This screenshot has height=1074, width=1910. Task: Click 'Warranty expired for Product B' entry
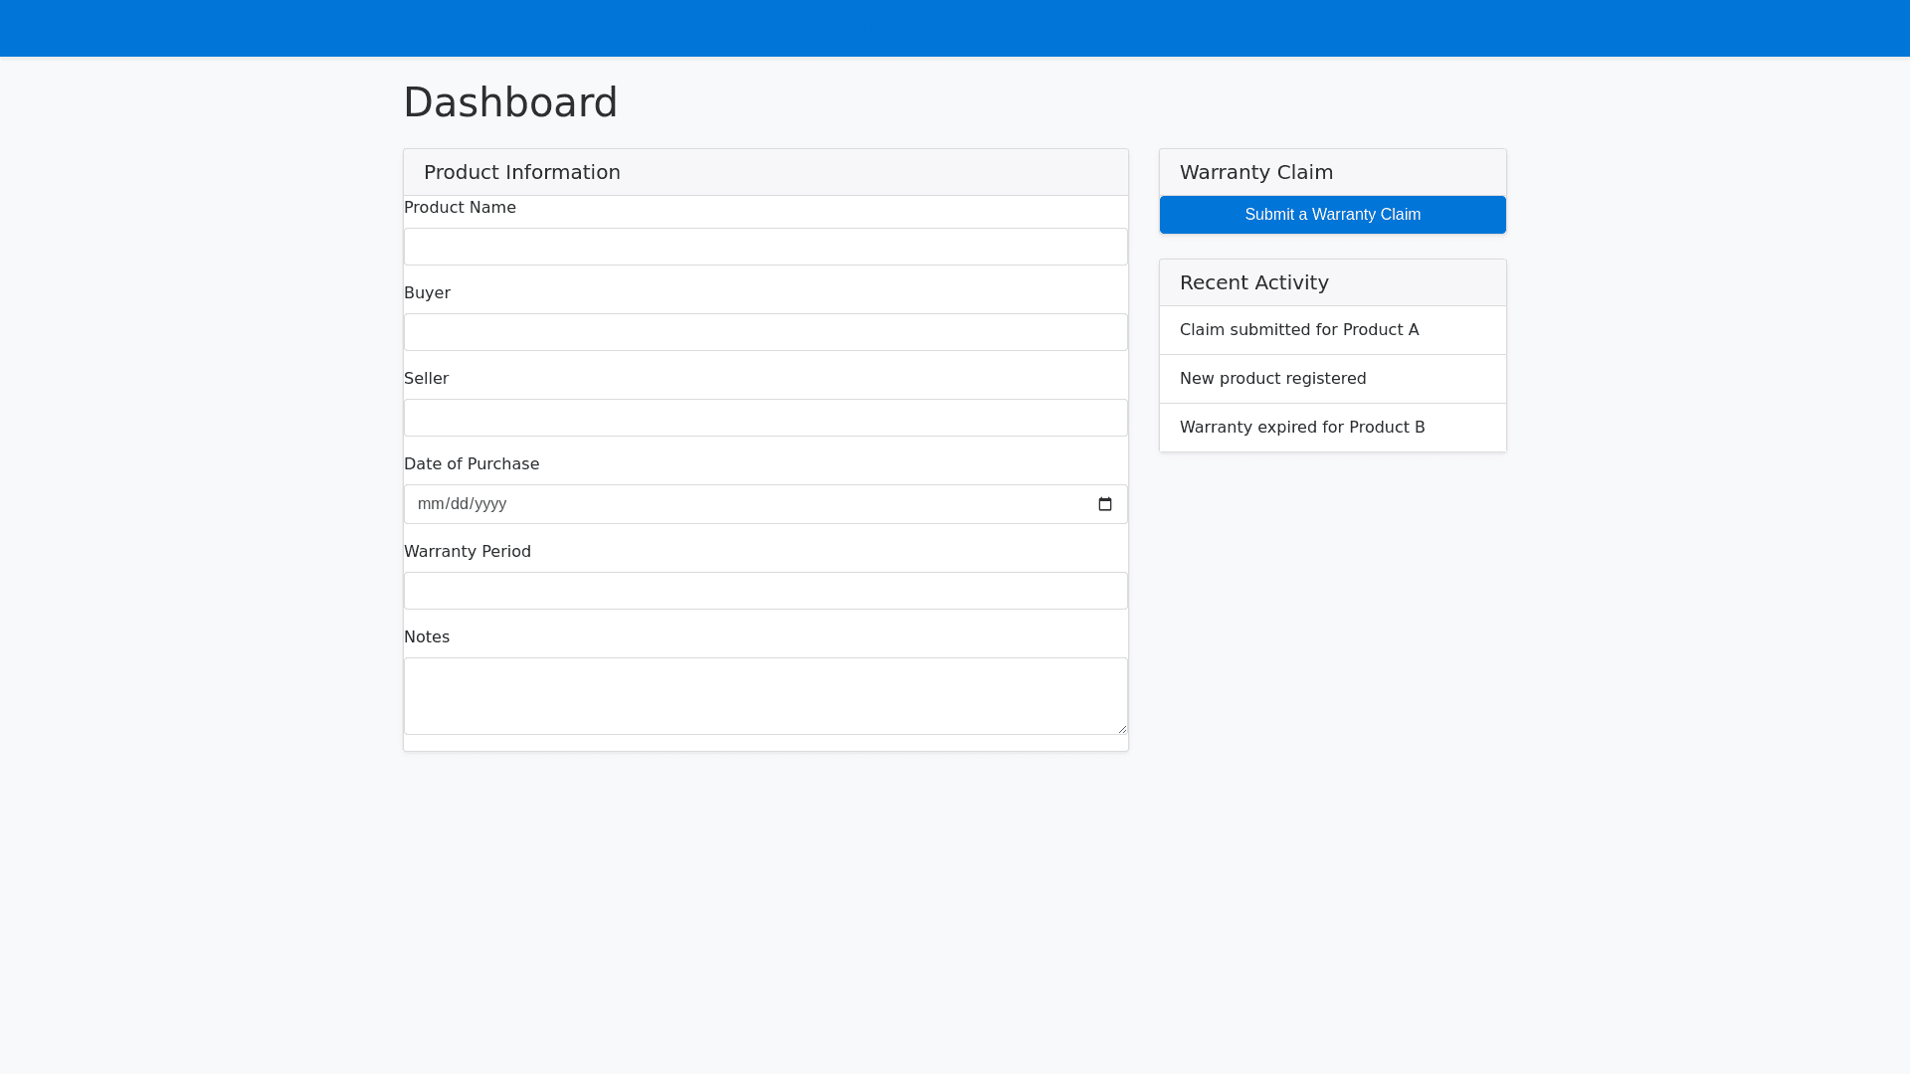pos(1301,428)
